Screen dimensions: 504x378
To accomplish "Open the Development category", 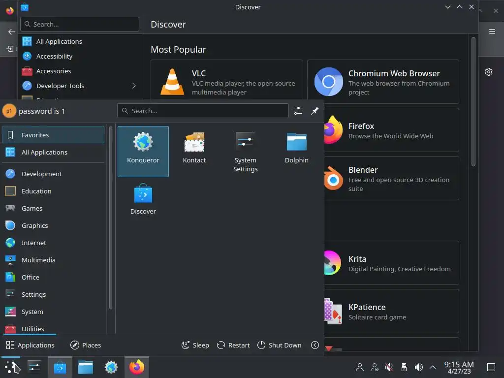I will tap(53, 174).
